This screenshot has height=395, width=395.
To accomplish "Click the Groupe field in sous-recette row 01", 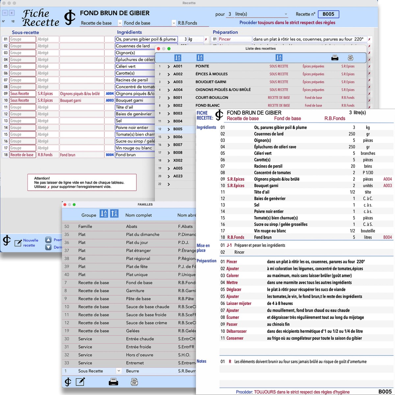I will click(x=23, y=39).
